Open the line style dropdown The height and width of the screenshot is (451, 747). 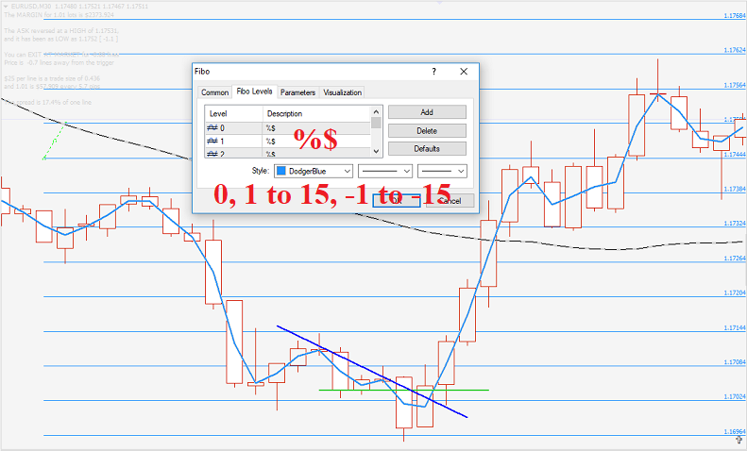point(385,171)
